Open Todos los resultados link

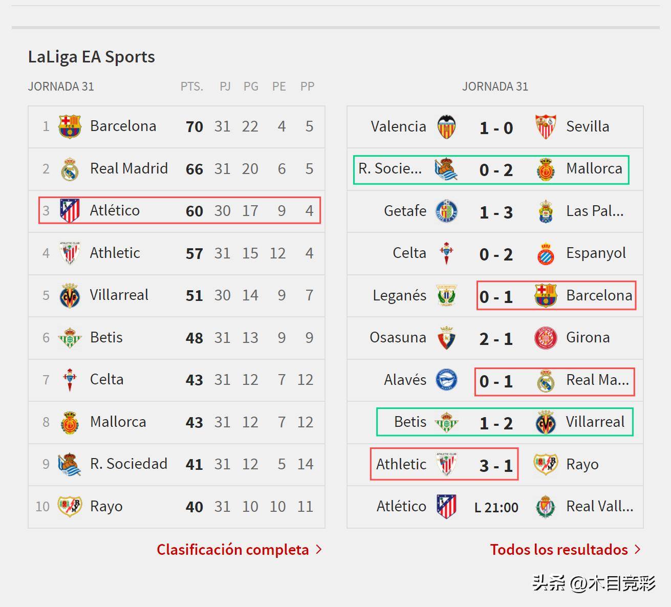[559, 550]
